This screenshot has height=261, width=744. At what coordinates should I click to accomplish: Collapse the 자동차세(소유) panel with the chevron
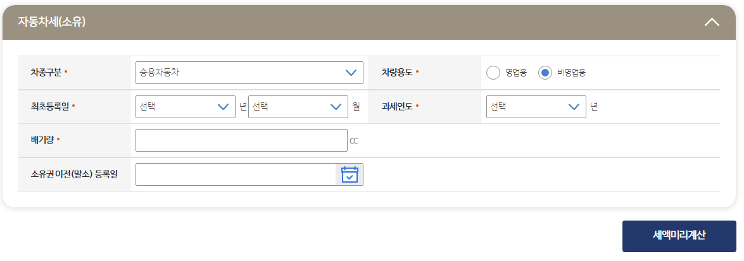[x=712, y=22]
